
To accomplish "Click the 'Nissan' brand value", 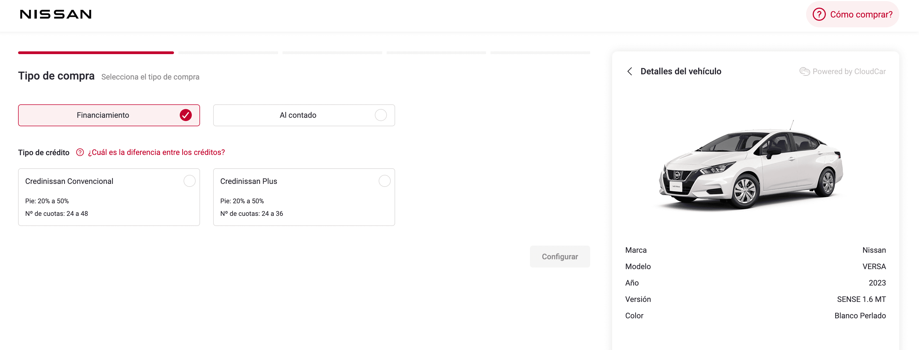I will coord(874,250).
